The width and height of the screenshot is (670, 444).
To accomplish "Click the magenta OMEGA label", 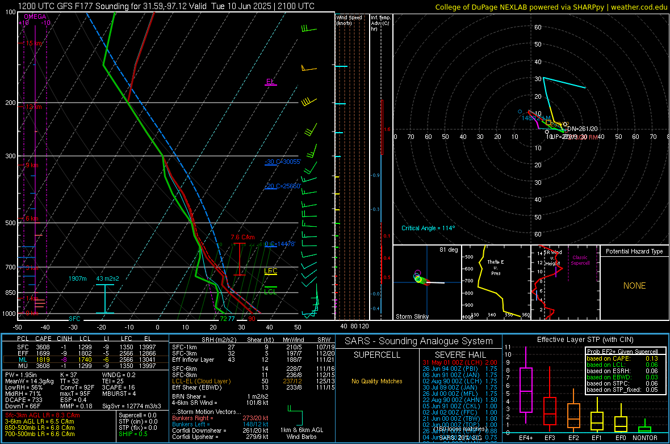I will [35, 16].
